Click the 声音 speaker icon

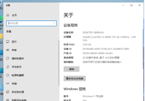click(8, 50)
